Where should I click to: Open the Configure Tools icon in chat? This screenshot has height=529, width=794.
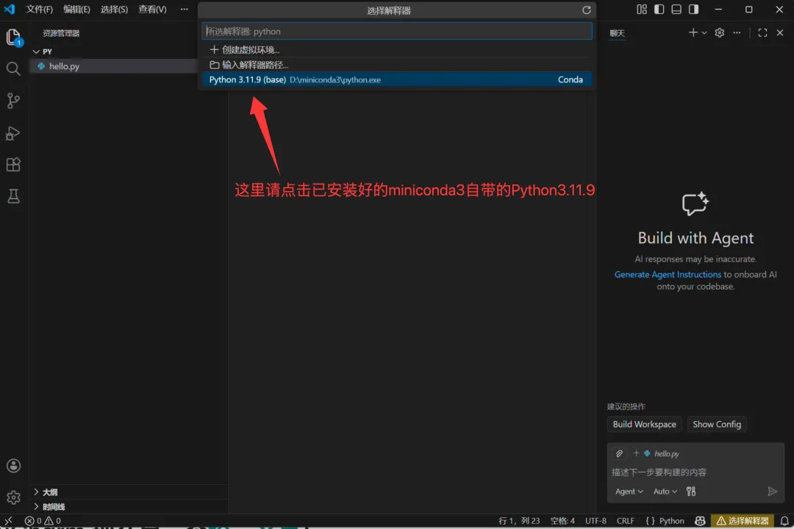(690, 491)
